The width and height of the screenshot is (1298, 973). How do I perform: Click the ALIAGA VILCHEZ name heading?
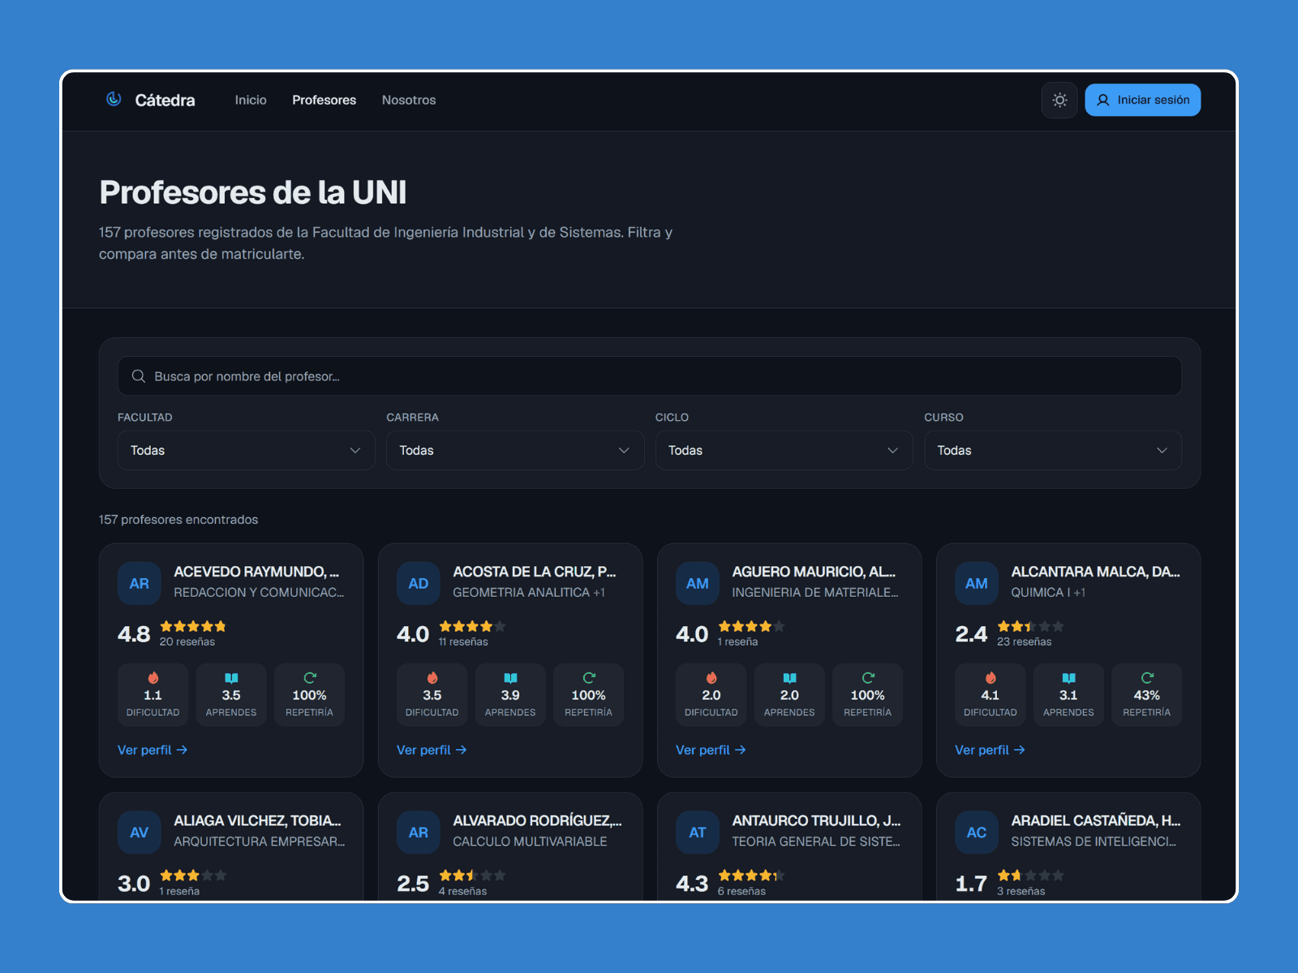pos(257,821)
